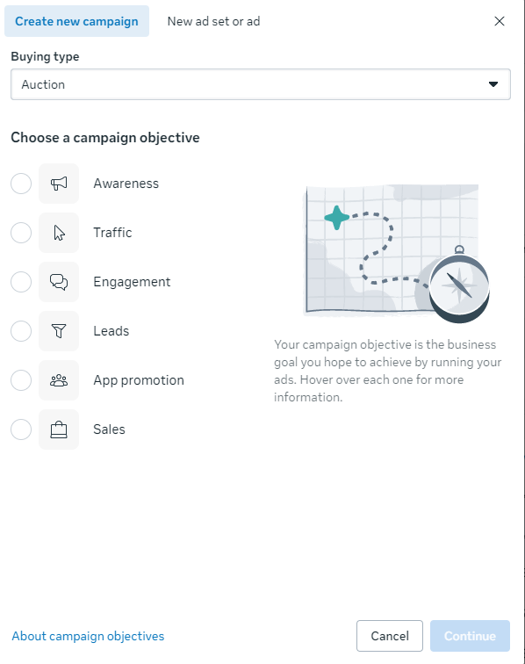The height and width of the screenshot is (664, 525).
Task: Click the Engagement objective label
Action: [x=132, y=282]
